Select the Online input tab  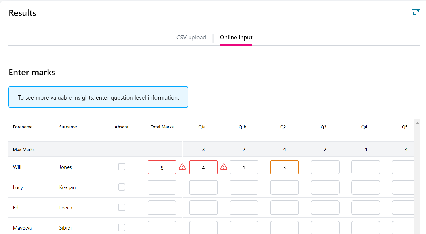(x=236, y=38)
